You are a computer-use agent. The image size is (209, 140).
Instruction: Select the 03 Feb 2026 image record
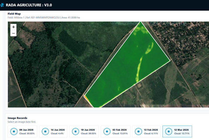[x=115, y=131]
